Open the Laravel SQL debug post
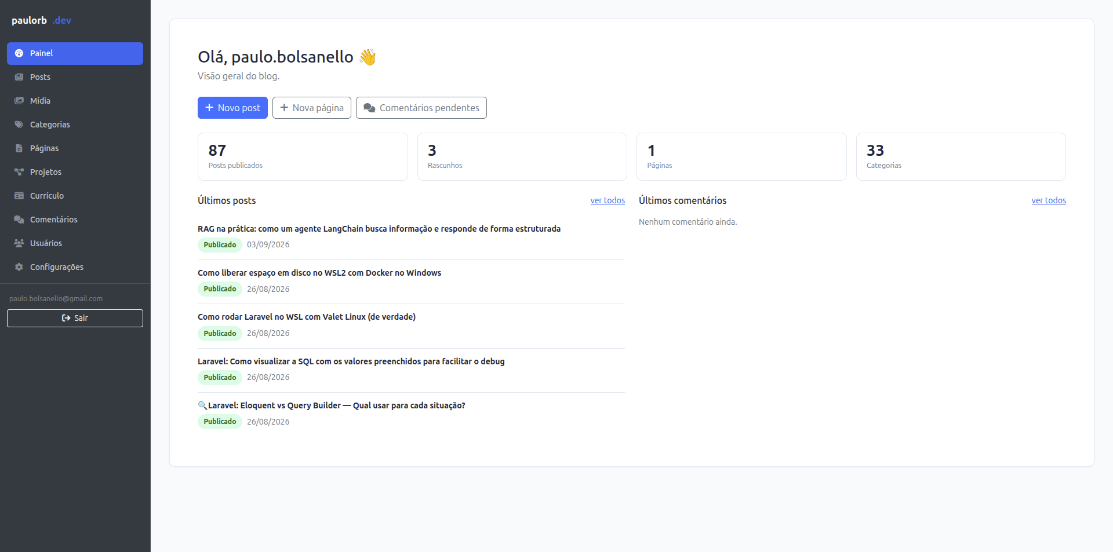 [351, 361]
